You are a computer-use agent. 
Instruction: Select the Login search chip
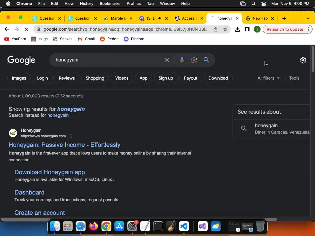point(42,78)
